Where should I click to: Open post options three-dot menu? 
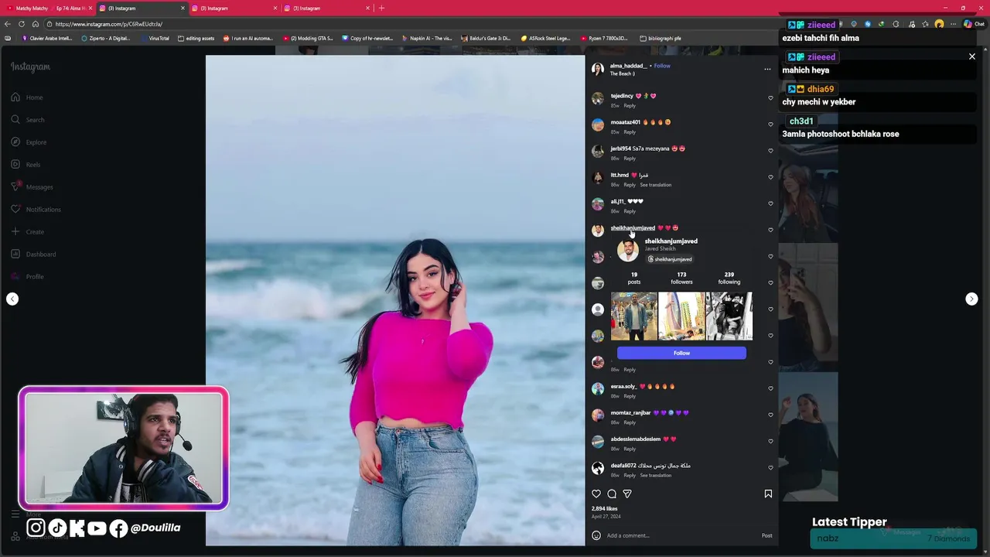click(x=767, y=69)
